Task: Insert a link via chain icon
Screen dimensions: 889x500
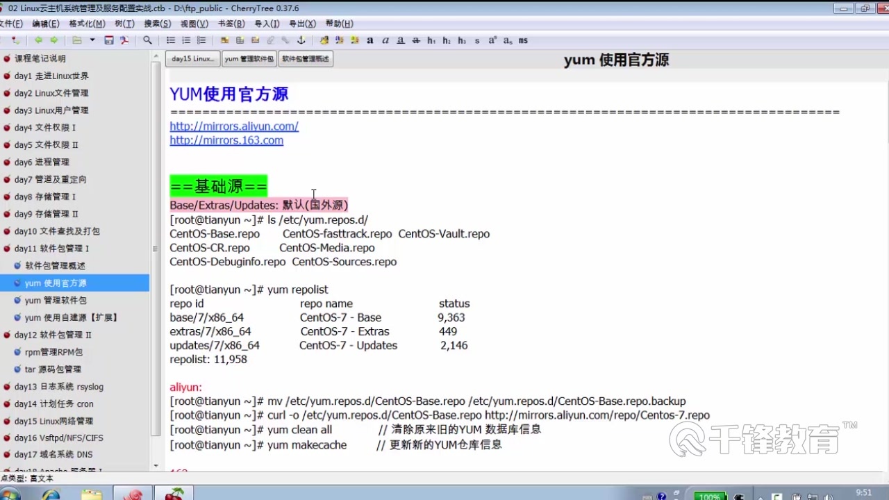Action: pyautogui.click(x=285, y=40)
